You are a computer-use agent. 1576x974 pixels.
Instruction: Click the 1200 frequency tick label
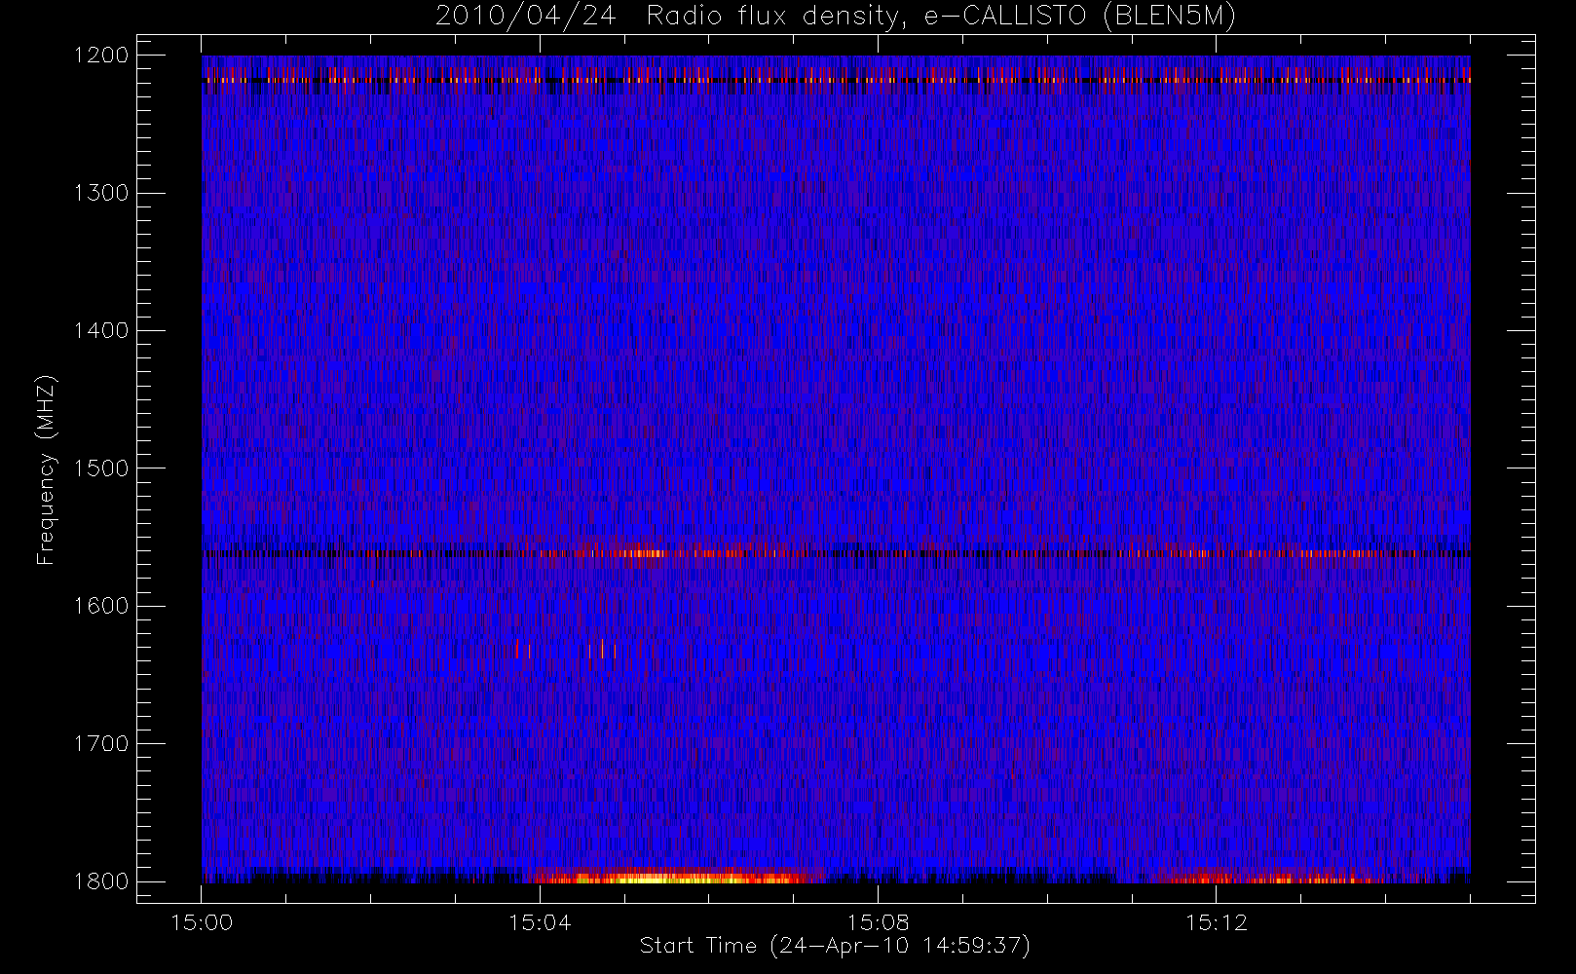coord(101,56)
